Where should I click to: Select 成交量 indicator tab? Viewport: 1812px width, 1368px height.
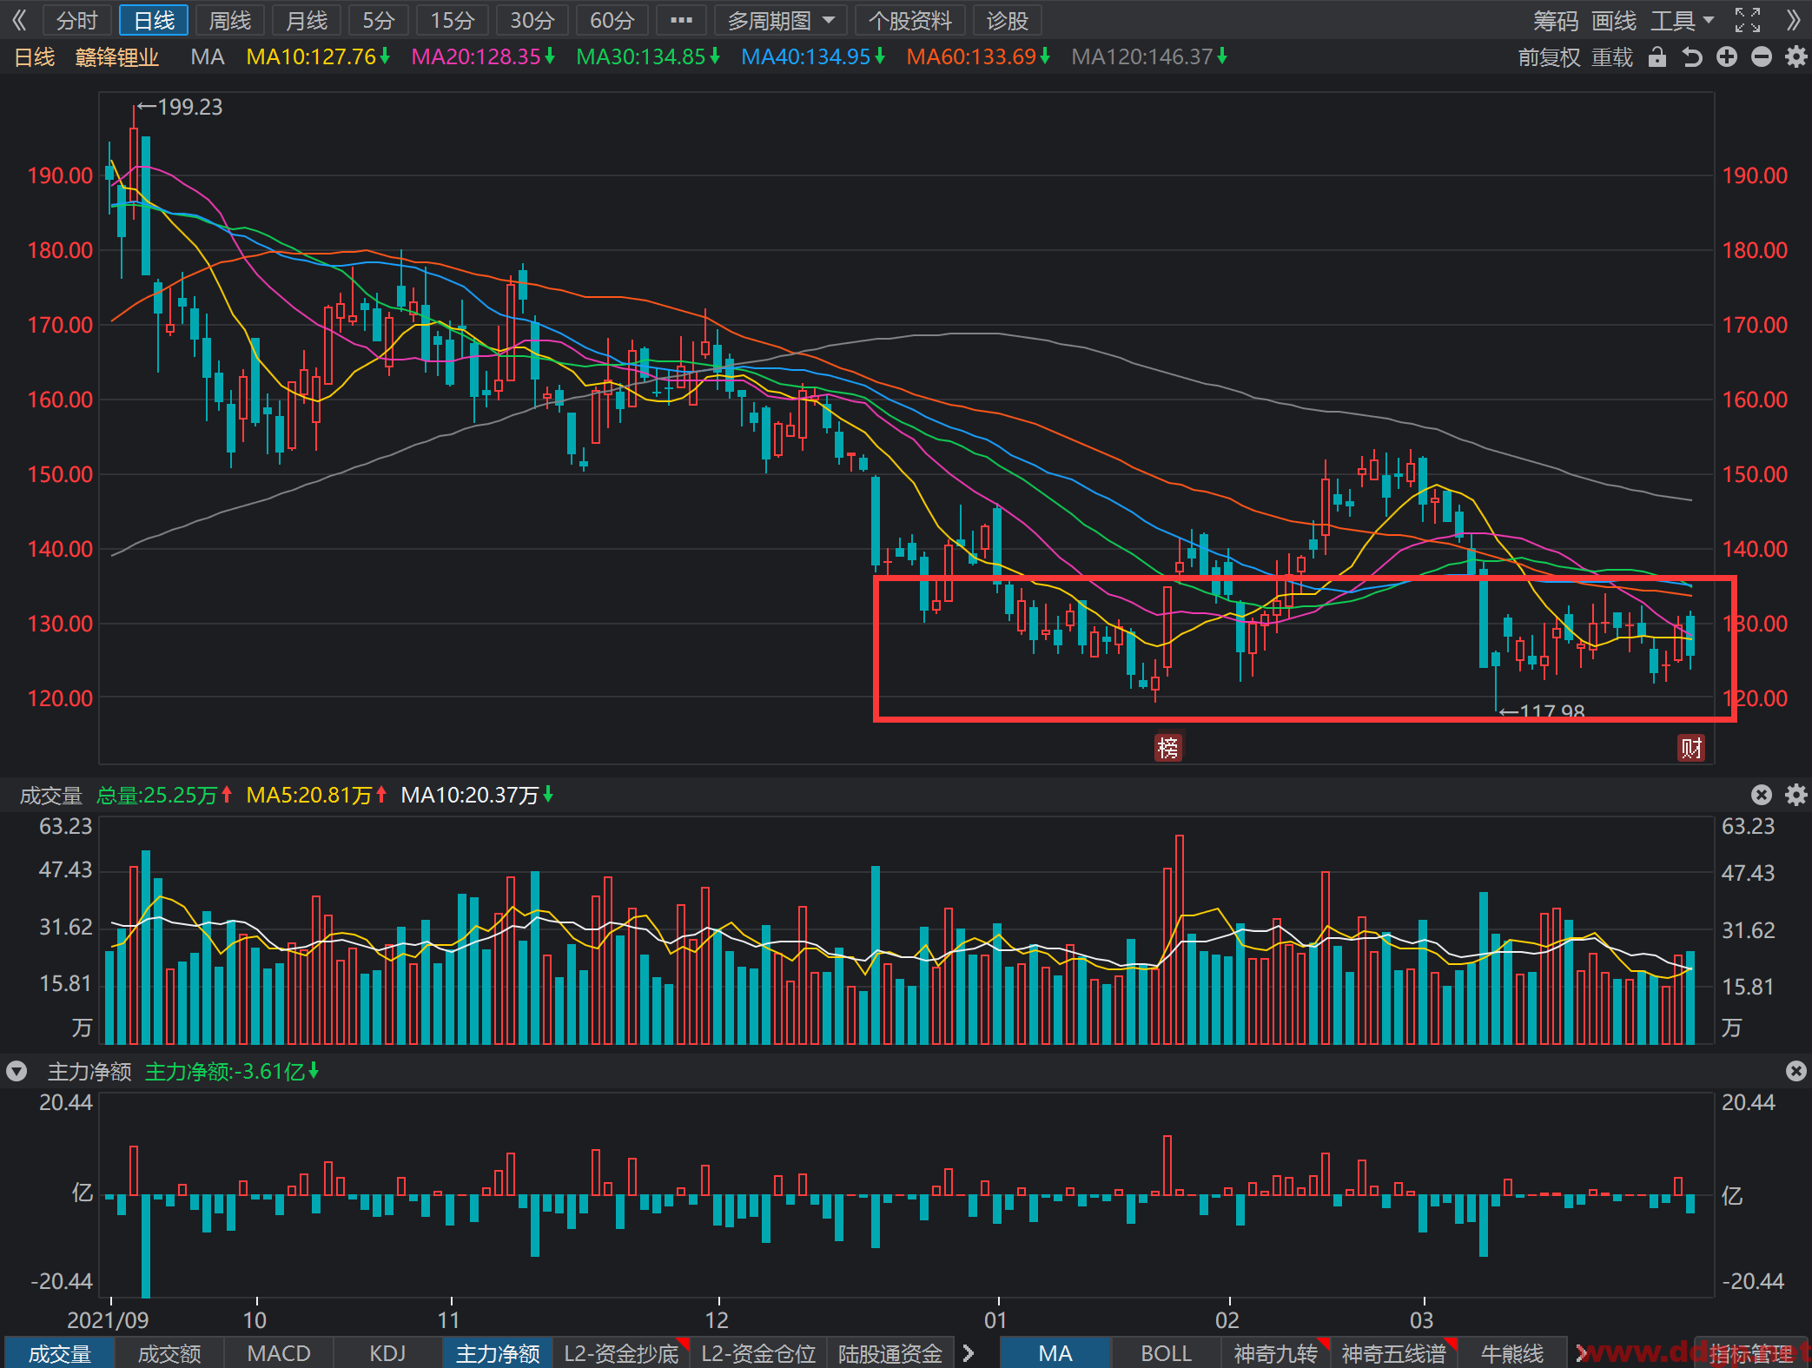point(60,1353)
